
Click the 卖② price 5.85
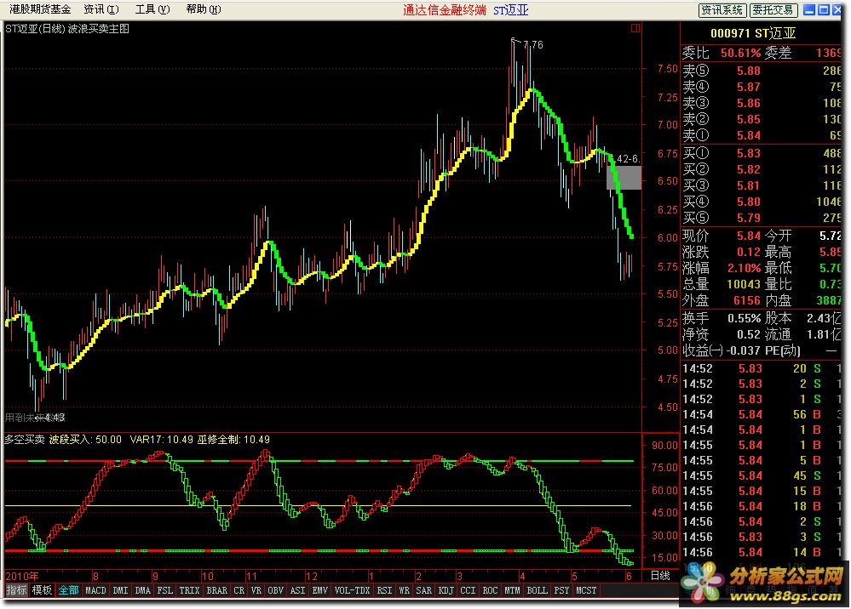(749, 120)
